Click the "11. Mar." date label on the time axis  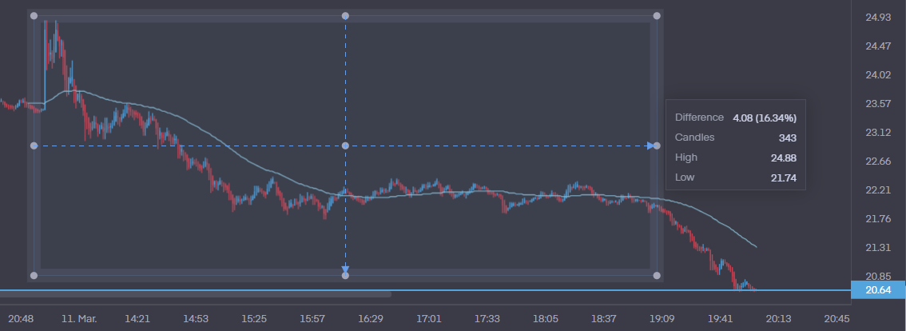coord(79,318)
